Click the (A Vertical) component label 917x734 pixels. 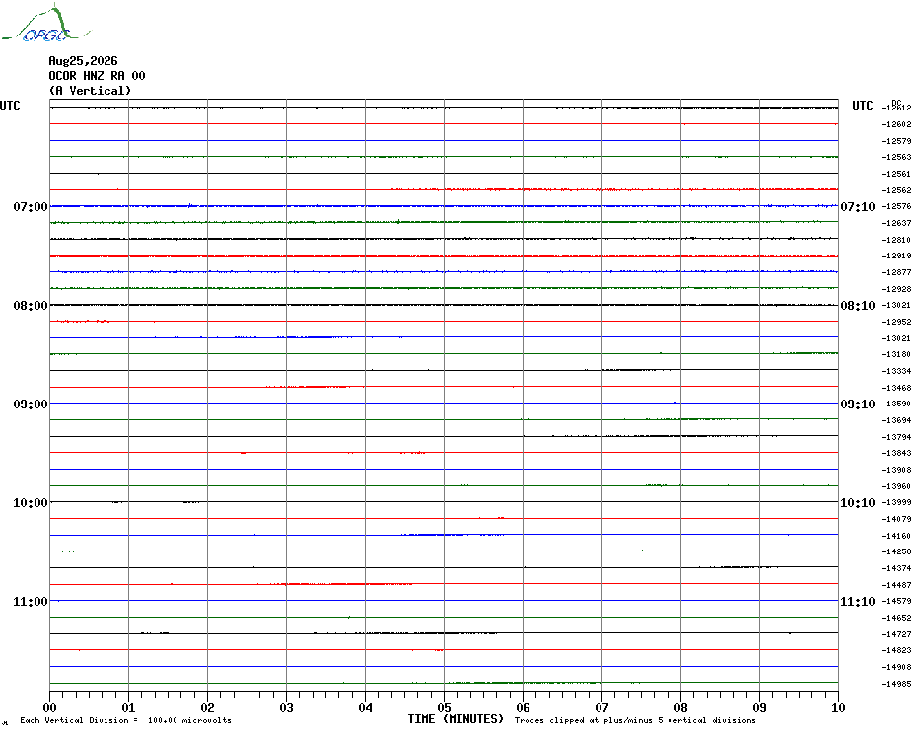coord(90,90)
